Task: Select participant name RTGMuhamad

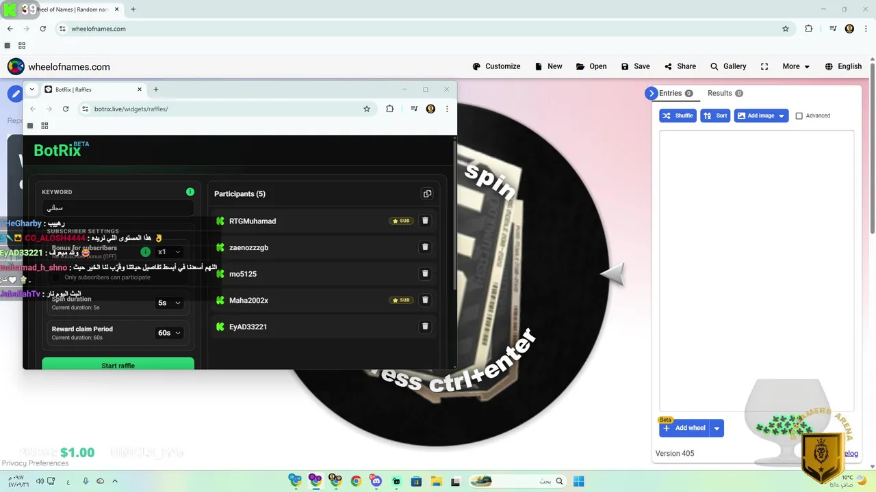Action: click(253, 221)
